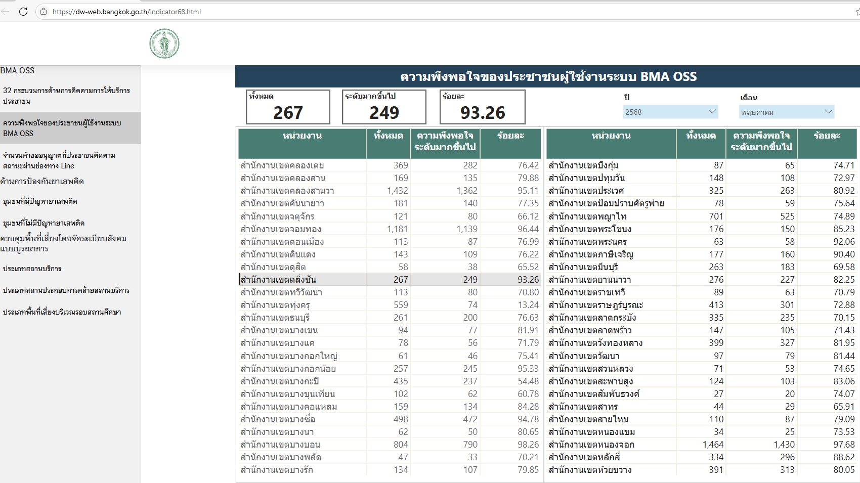Image resolution: width=860 pixels, height=483 pixels.
Task: Sort right table by ร้อยละ header
Action: click(827, 144)
